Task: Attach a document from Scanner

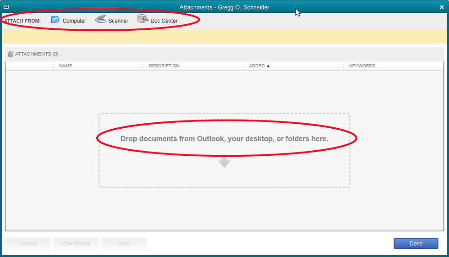Action: point(112,20)
